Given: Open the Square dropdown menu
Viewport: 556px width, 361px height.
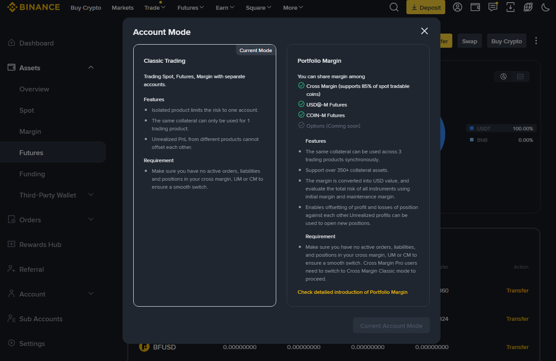Looking at the screenshot, I should [259, 8].
